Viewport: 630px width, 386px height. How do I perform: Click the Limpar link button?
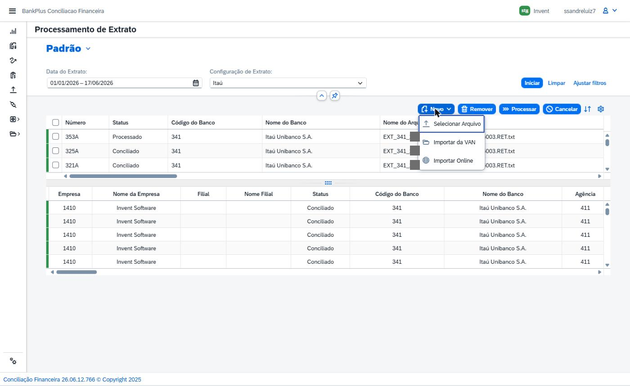coord(557,83)
